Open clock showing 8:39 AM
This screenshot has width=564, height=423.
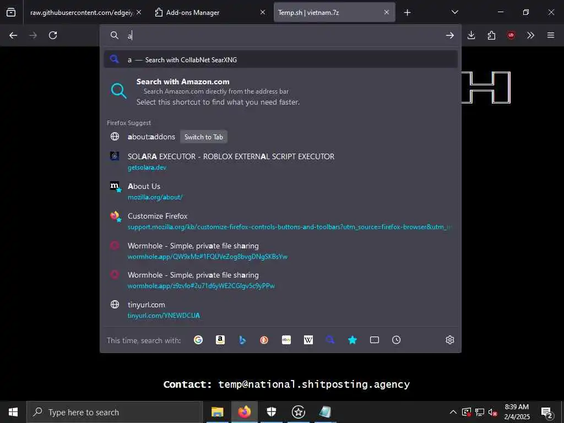click(517, 412)
